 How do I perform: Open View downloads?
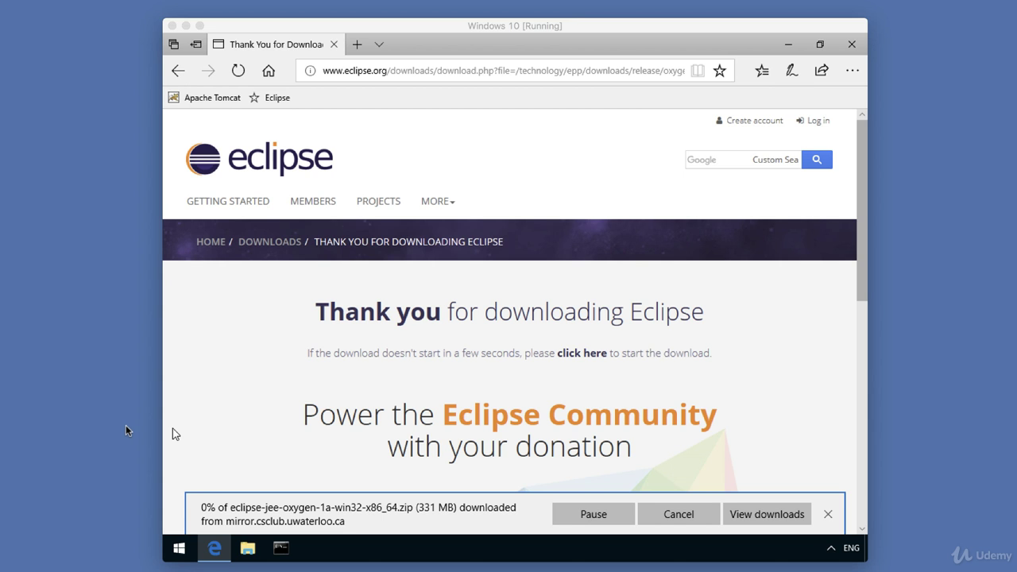point(767,514)
